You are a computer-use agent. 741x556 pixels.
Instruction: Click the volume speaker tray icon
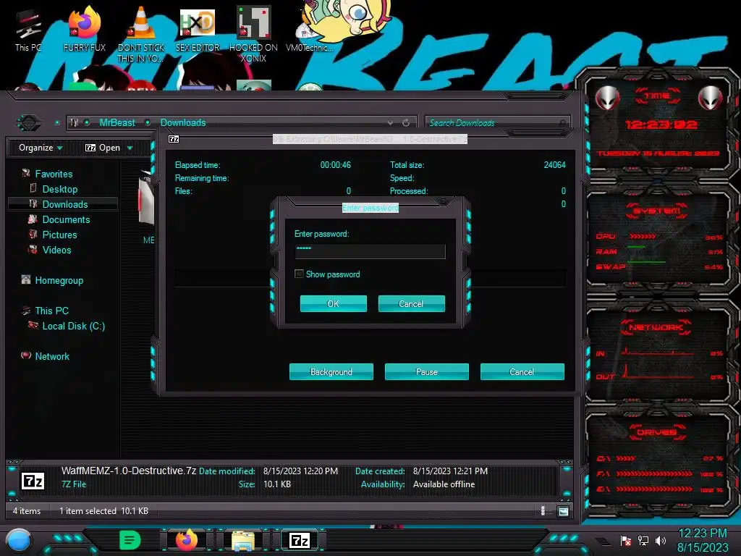click(x=661, y=541)
